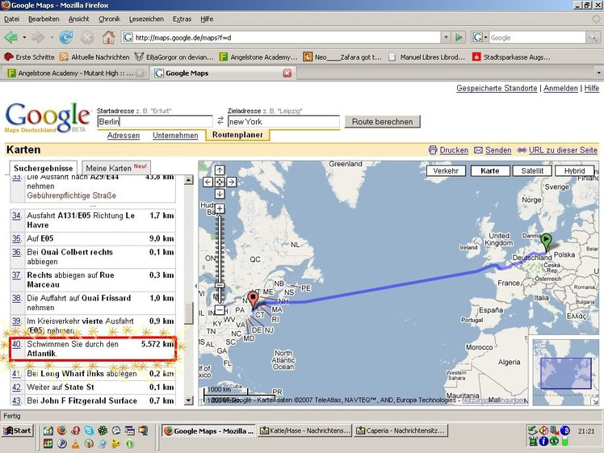Open the Stadtsparkasse Augs bookmark
The image size is (604, 453).
tap(511, 57)
